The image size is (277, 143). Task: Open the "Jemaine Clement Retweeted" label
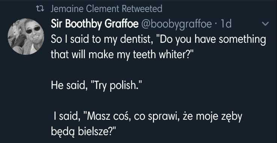[x=106, y=9]
